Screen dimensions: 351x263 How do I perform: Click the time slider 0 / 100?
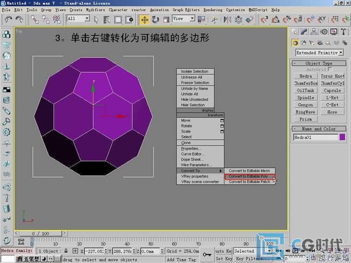pyautogui.click(x=40, y=233)
